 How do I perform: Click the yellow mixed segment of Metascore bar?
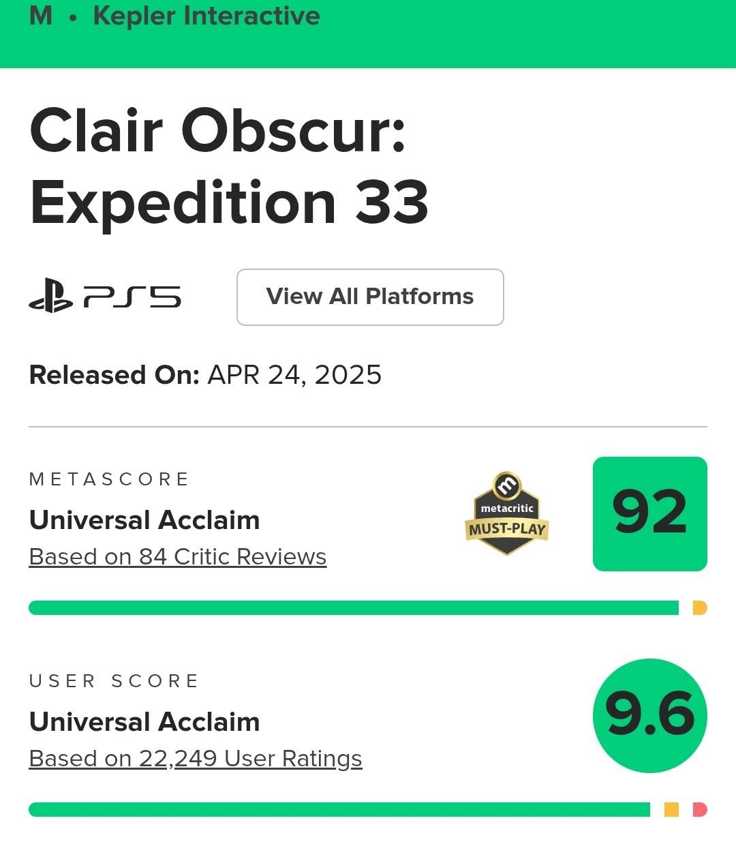pyautogui.click(x=699, y=607)
